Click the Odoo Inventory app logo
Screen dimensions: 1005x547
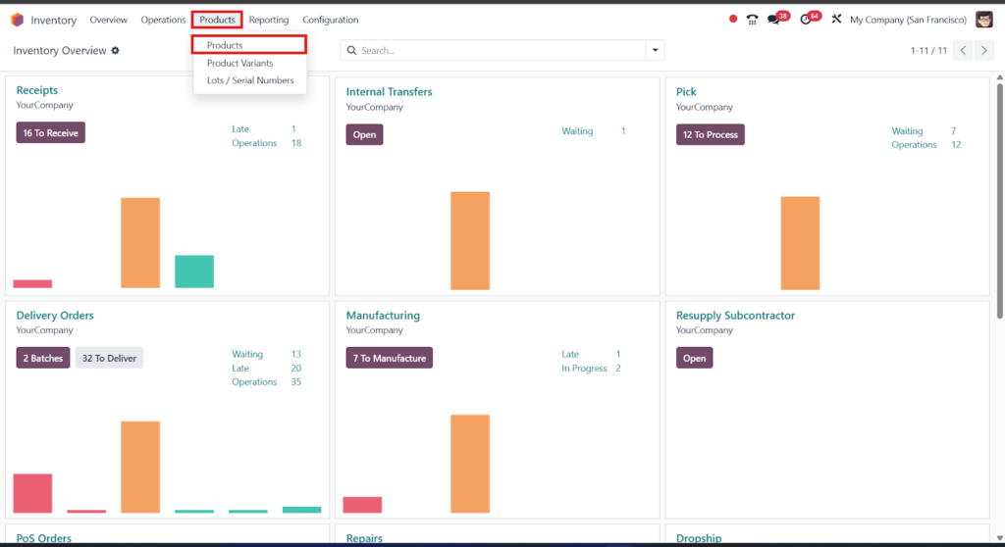click(x=18, y=20)
